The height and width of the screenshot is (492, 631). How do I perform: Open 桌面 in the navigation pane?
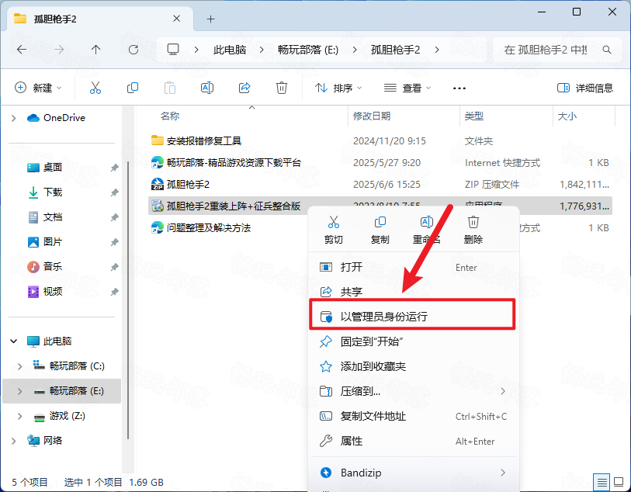(x=52, y=168)
